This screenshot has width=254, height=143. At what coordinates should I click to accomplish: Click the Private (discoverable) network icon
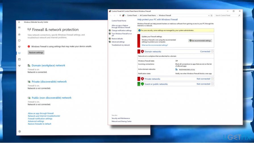click(x=29, y=81)
